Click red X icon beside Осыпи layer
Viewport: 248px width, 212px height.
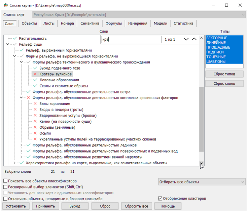pyautogui.click(x=35, y=133)
